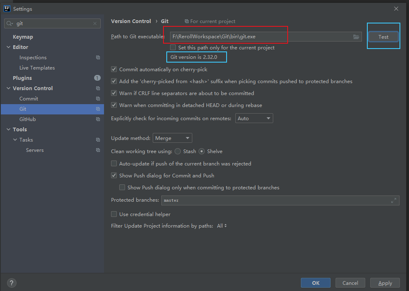Click the Cancel button
Viewport: 409px width, 291px height.
350,283
